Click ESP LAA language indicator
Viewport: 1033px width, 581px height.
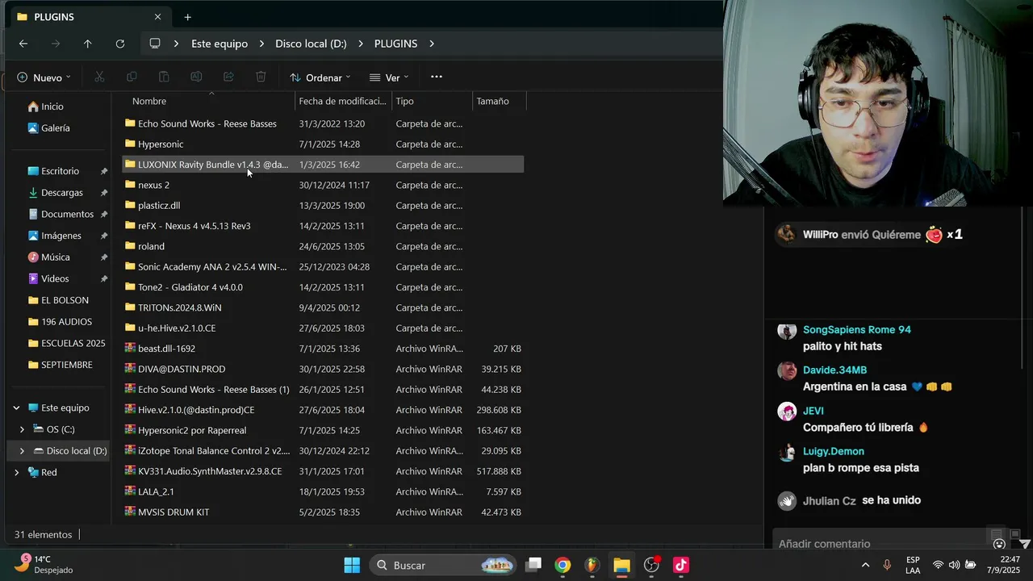pos(913,565)
